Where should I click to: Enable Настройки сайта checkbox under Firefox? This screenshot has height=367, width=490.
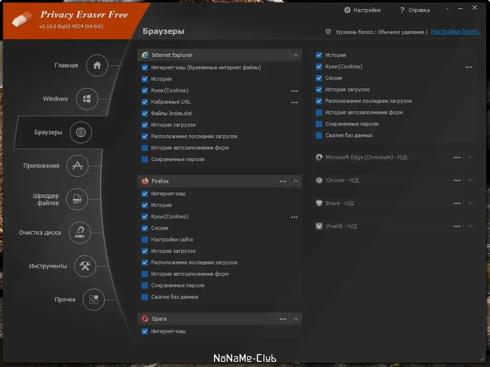[145, 239]
